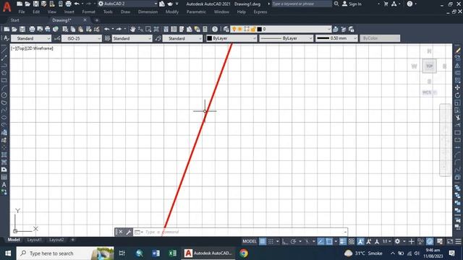Open the table style Standard dropdown
The width and height of the screenshot is (463, 260).
[132, 38]
